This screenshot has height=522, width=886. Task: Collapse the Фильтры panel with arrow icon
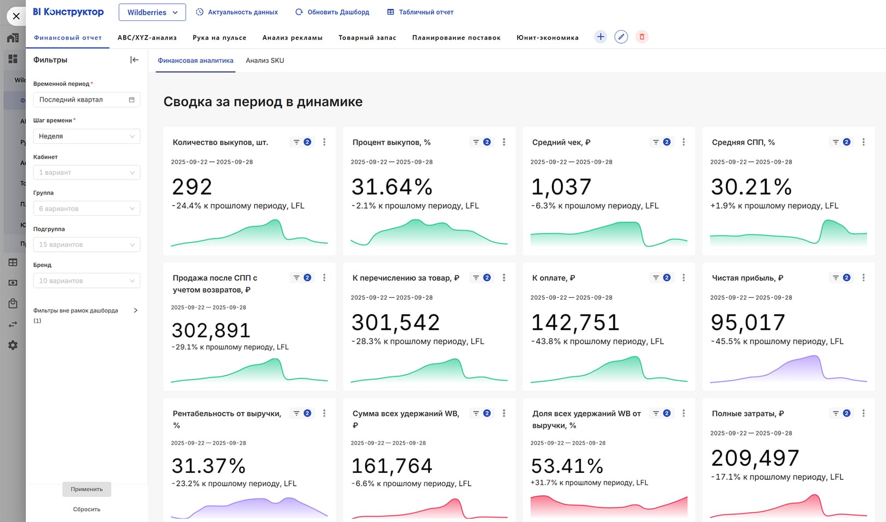[134, 60]
